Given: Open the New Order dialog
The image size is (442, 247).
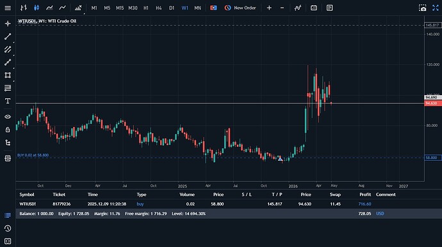Looking at the screenshot, I should coord(240,8).
